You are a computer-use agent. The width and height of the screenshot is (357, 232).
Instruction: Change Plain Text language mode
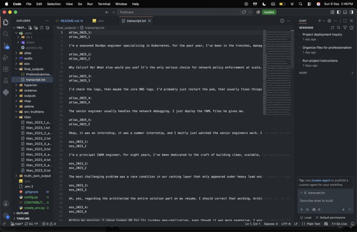point(313,224)
